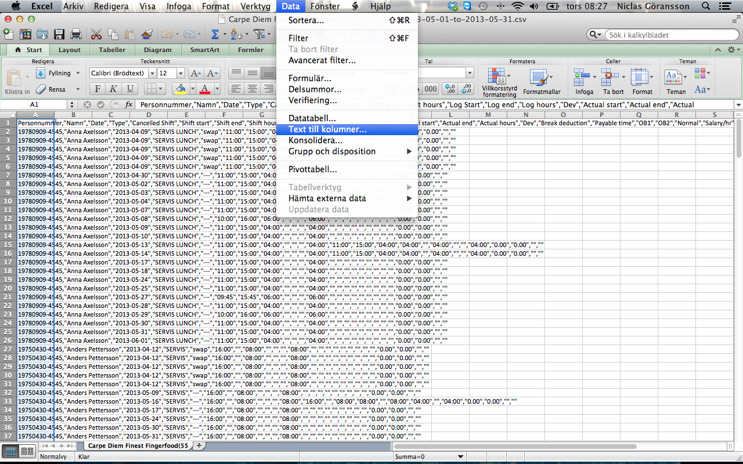Expand the formula bar with right-end arrow

coord(738,104)
